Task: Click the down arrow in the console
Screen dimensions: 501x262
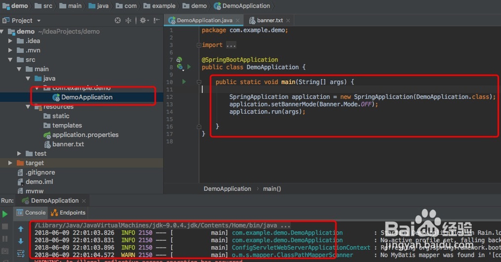Action: click(21, 241)
